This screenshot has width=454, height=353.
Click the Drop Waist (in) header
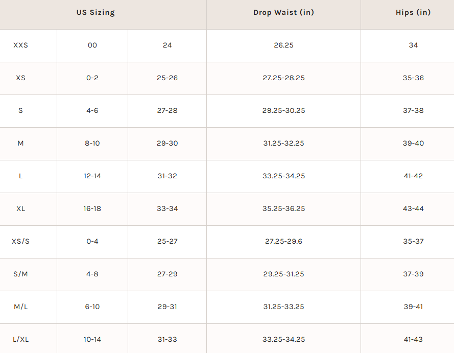[283, 12]
